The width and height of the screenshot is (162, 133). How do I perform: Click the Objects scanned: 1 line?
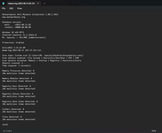coord(12,63)
